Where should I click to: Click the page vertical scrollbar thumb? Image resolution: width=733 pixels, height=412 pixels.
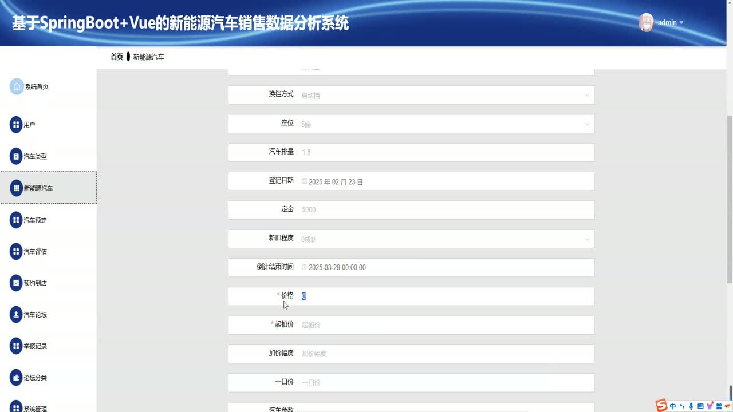point(730,199)
